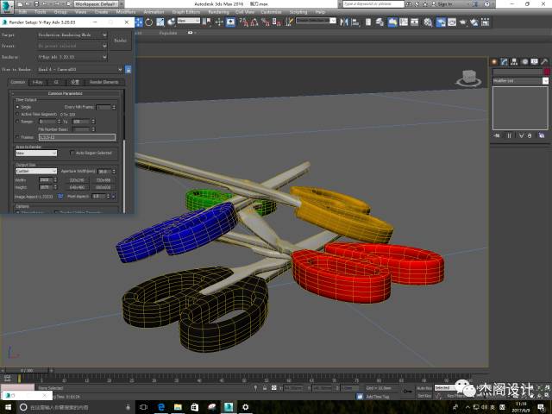Select the Single time output radio button

pyautogui.click(x=17, y=107)
